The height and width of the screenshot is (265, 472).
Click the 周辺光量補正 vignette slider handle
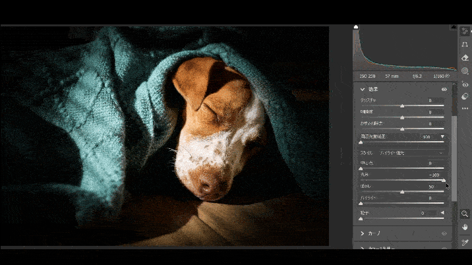coord(361,142)
